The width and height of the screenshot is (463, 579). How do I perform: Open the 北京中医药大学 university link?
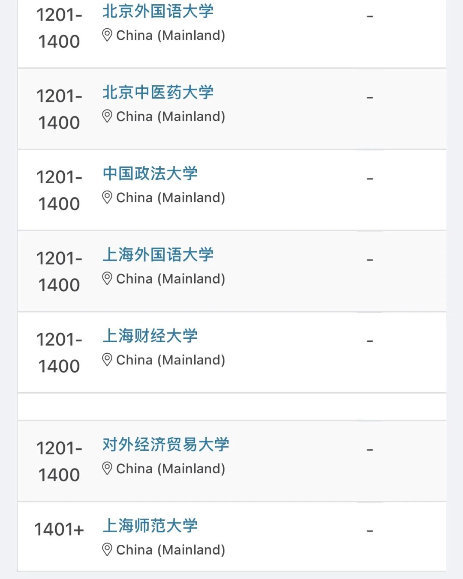(x=158, y=92)
